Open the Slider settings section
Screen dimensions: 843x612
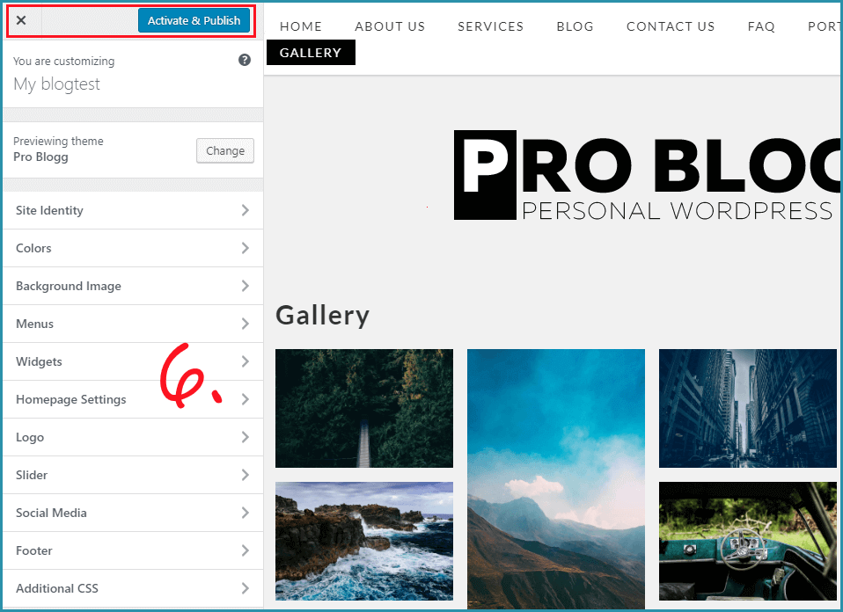[x=133, y=475]
